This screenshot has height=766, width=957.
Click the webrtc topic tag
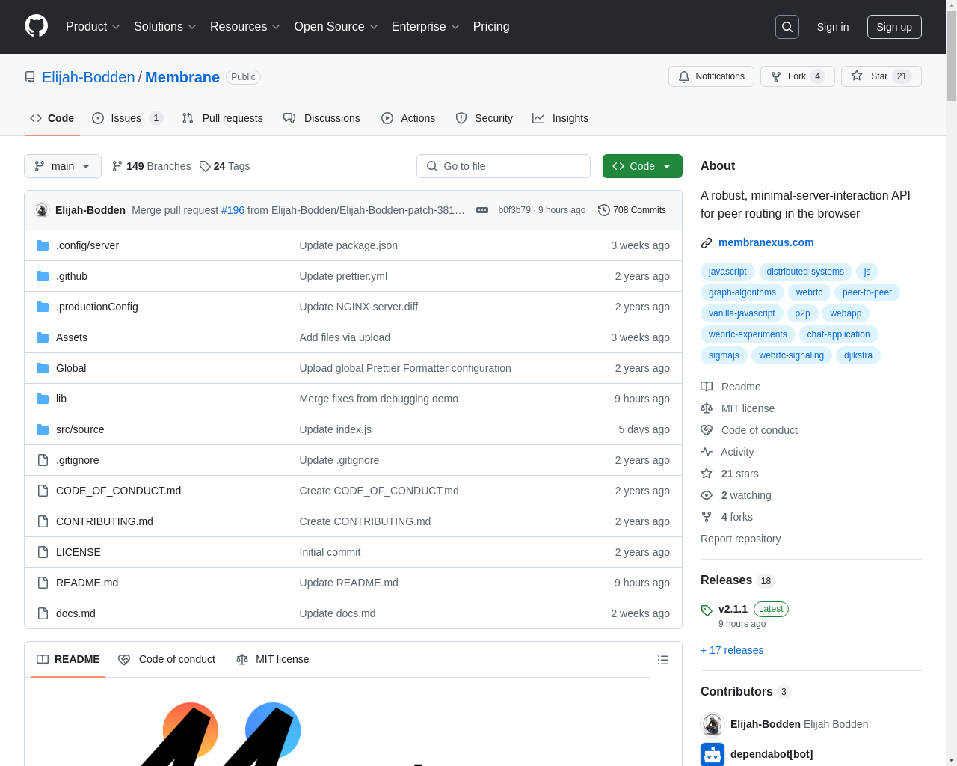[809, 292]
